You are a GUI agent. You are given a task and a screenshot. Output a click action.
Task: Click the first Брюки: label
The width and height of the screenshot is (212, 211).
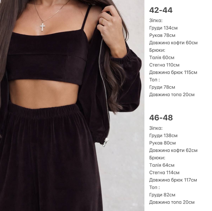coord(157,50)
